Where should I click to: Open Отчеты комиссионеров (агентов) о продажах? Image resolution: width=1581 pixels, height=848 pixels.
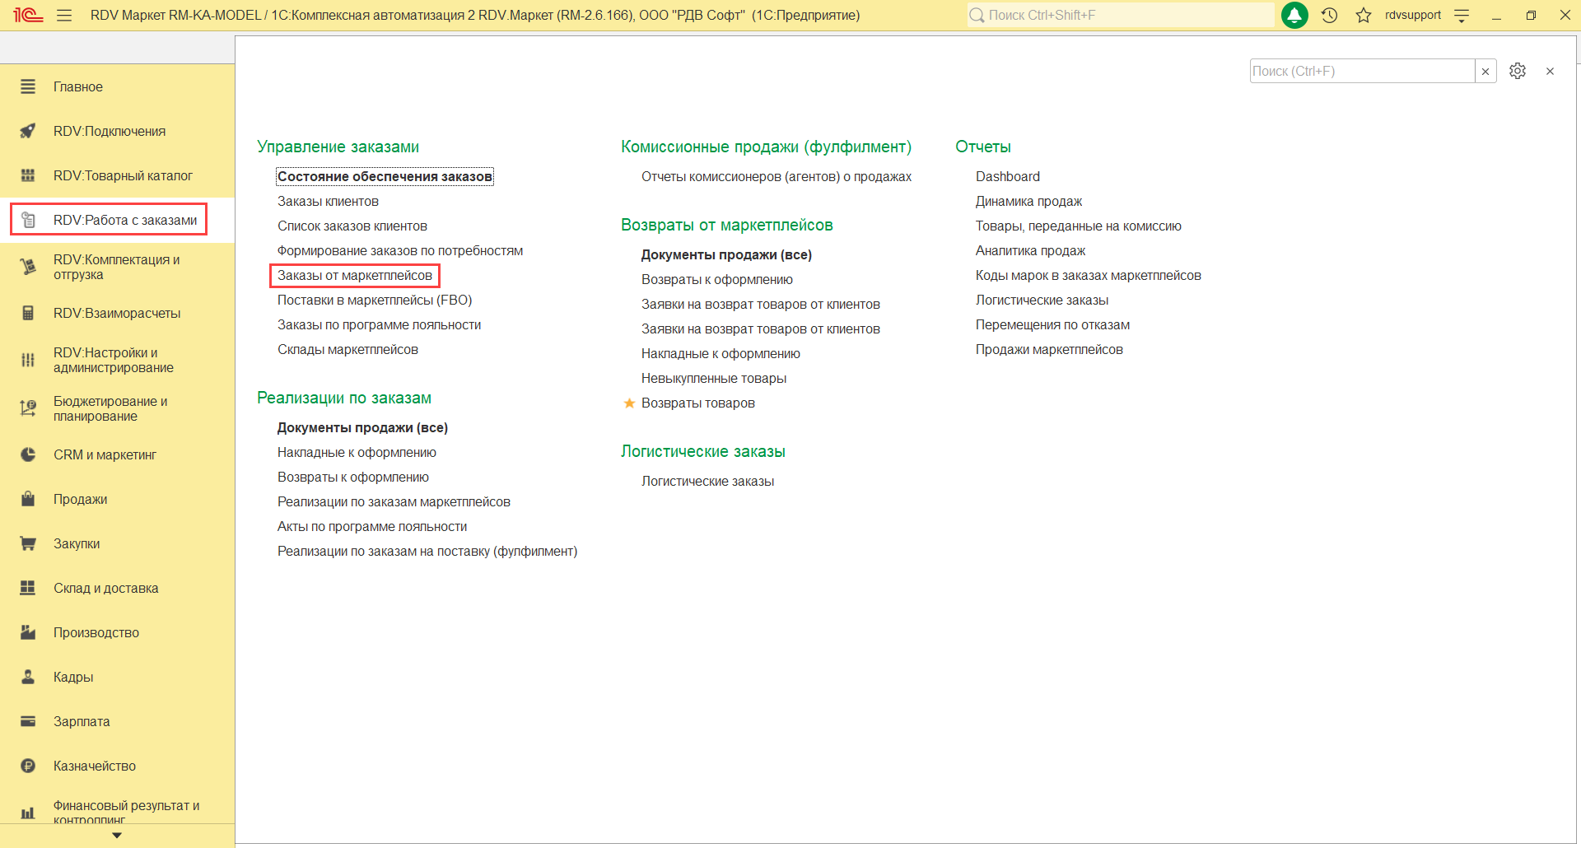point(777,176)
